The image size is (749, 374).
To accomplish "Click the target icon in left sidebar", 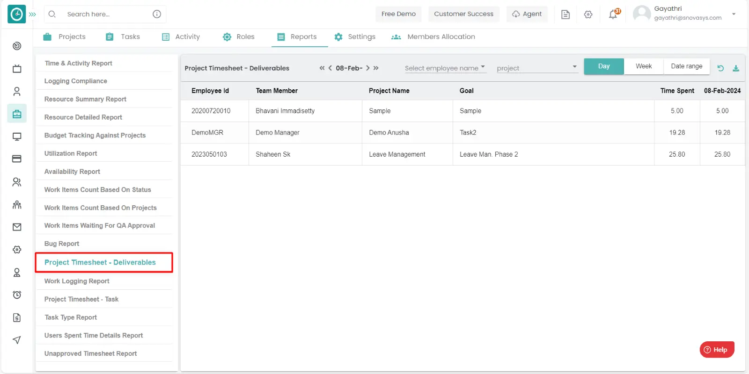I will pos(17,46).
